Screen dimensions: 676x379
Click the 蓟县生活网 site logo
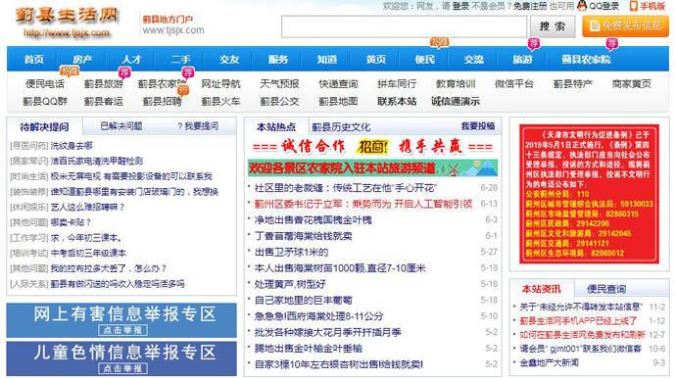click(67, 22)
